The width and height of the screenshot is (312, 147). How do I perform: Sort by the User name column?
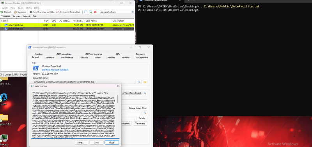coord(98,21)
